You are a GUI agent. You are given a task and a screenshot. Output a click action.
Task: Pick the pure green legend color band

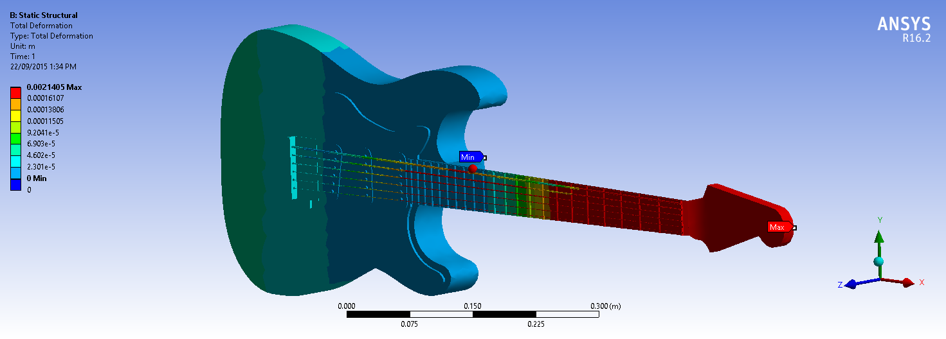[x=16, y=139]
